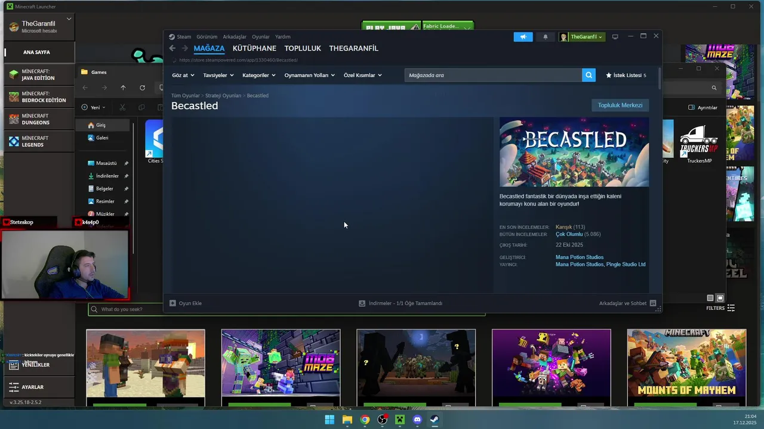
Task: Click the Steam back navigation arrow
Action: [x=172, y=48]
